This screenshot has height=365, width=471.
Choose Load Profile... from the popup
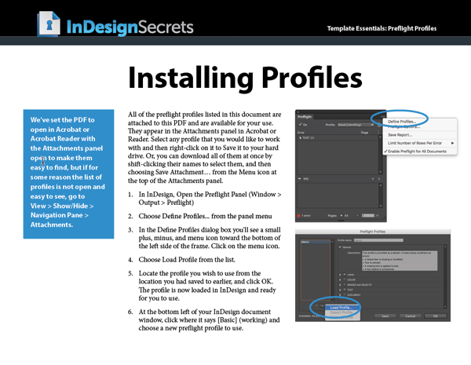click(x=341, y=308)
